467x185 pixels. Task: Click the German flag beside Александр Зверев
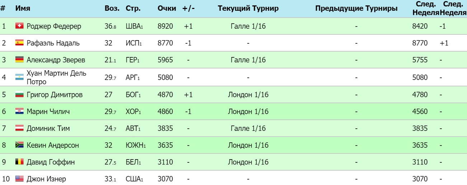pos(19,60)
